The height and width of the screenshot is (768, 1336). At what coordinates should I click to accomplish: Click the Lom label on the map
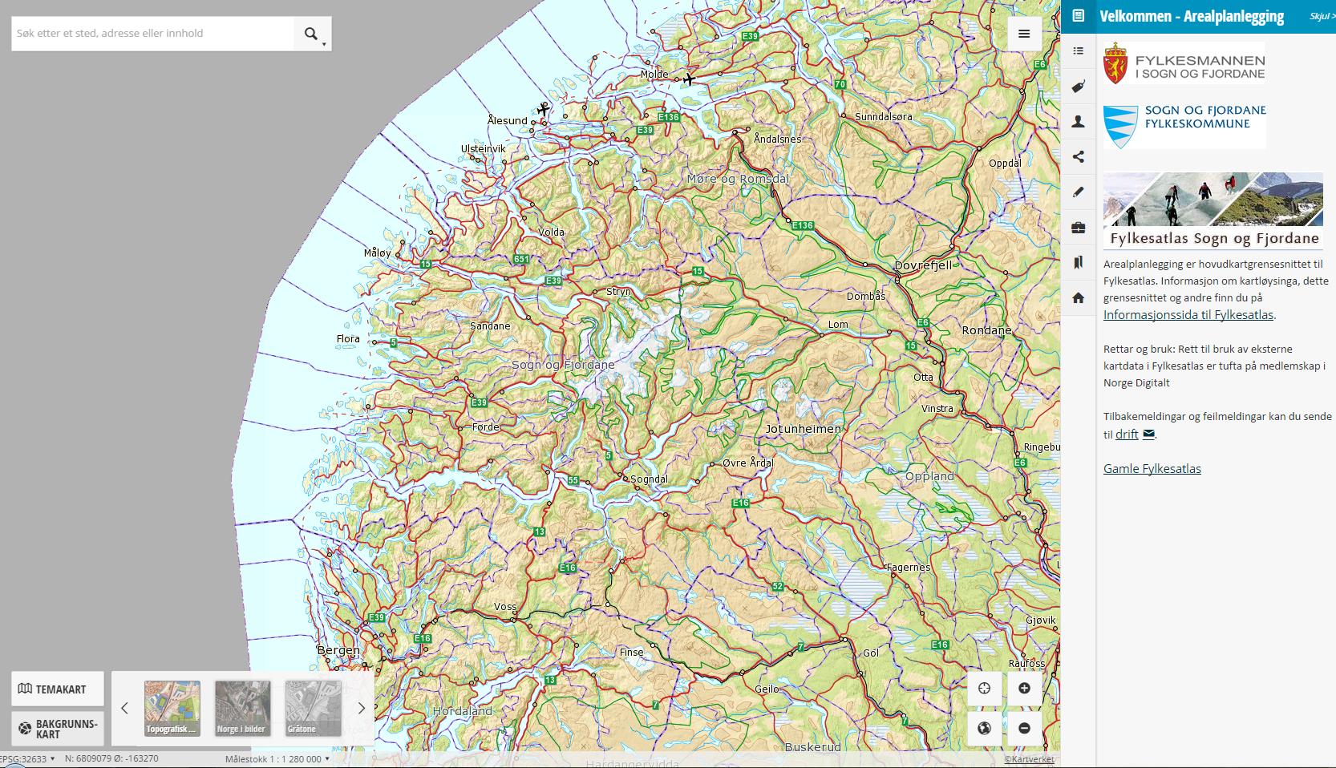point(838,325)
